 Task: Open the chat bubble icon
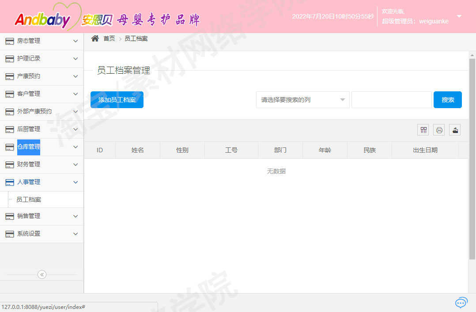pos(461,302)
